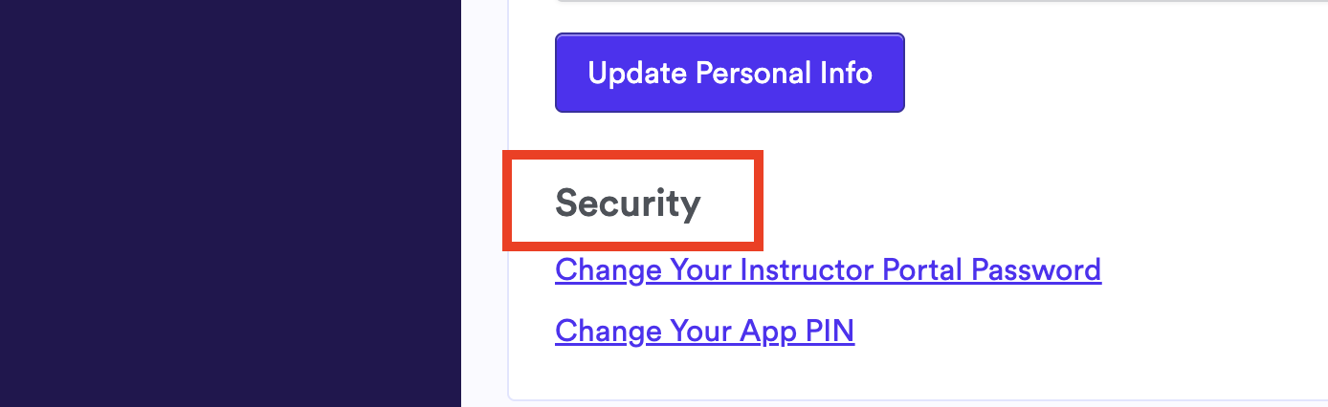Select the Security heading text
The image size is (1328, 407).
pyautogui.click(x=628, y=203)
